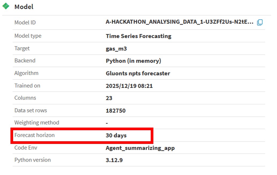Click the Code Env label
Viewport: 277px width, 175px height.
click(25, 148)
